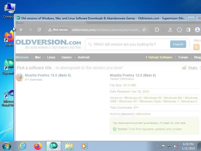Open the Windows Start orb
This screenshot has height=151, width=201.
tap(7, 146)
